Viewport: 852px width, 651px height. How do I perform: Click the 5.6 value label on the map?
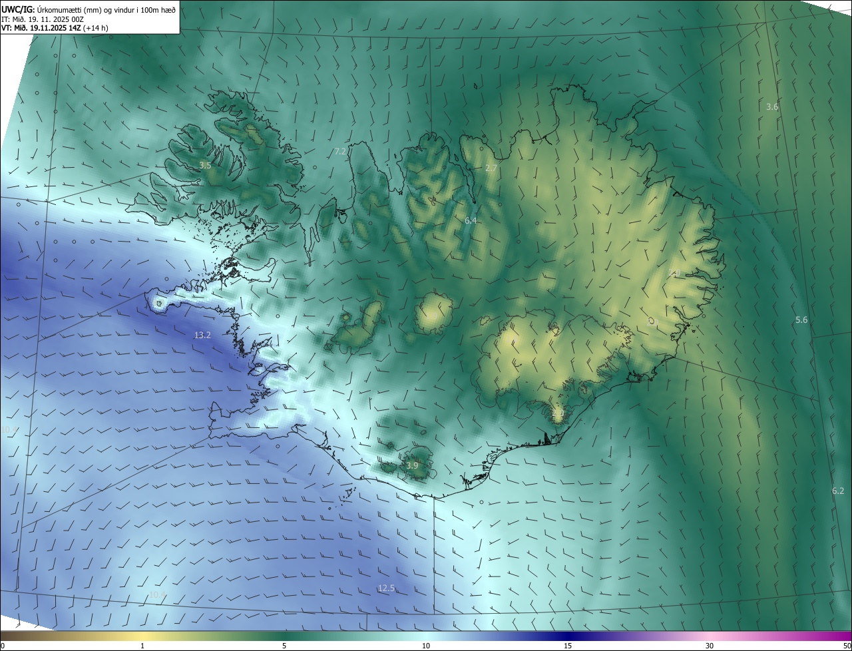point(801,320)
